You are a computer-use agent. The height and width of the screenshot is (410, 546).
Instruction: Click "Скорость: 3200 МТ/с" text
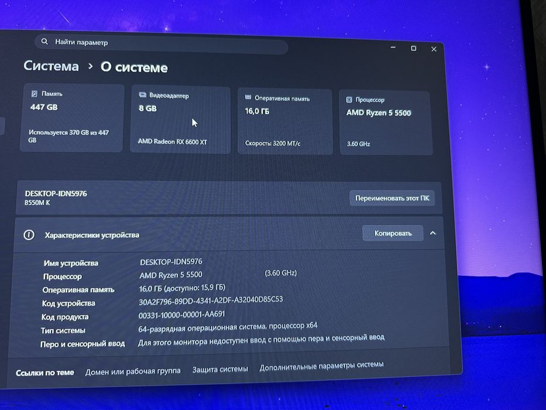coord(273,143)
